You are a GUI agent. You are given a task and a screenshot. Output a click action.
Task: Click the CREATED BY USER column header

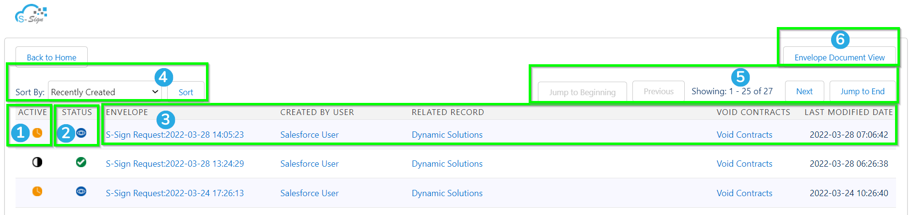(x=317, y=112)
